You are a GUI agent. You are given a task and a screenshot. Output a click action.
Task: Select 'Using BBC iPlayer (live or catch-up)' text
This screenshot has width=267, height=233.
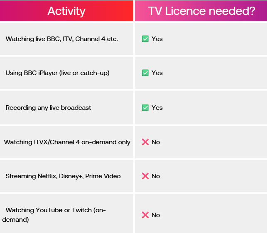(x=57, y=73)
